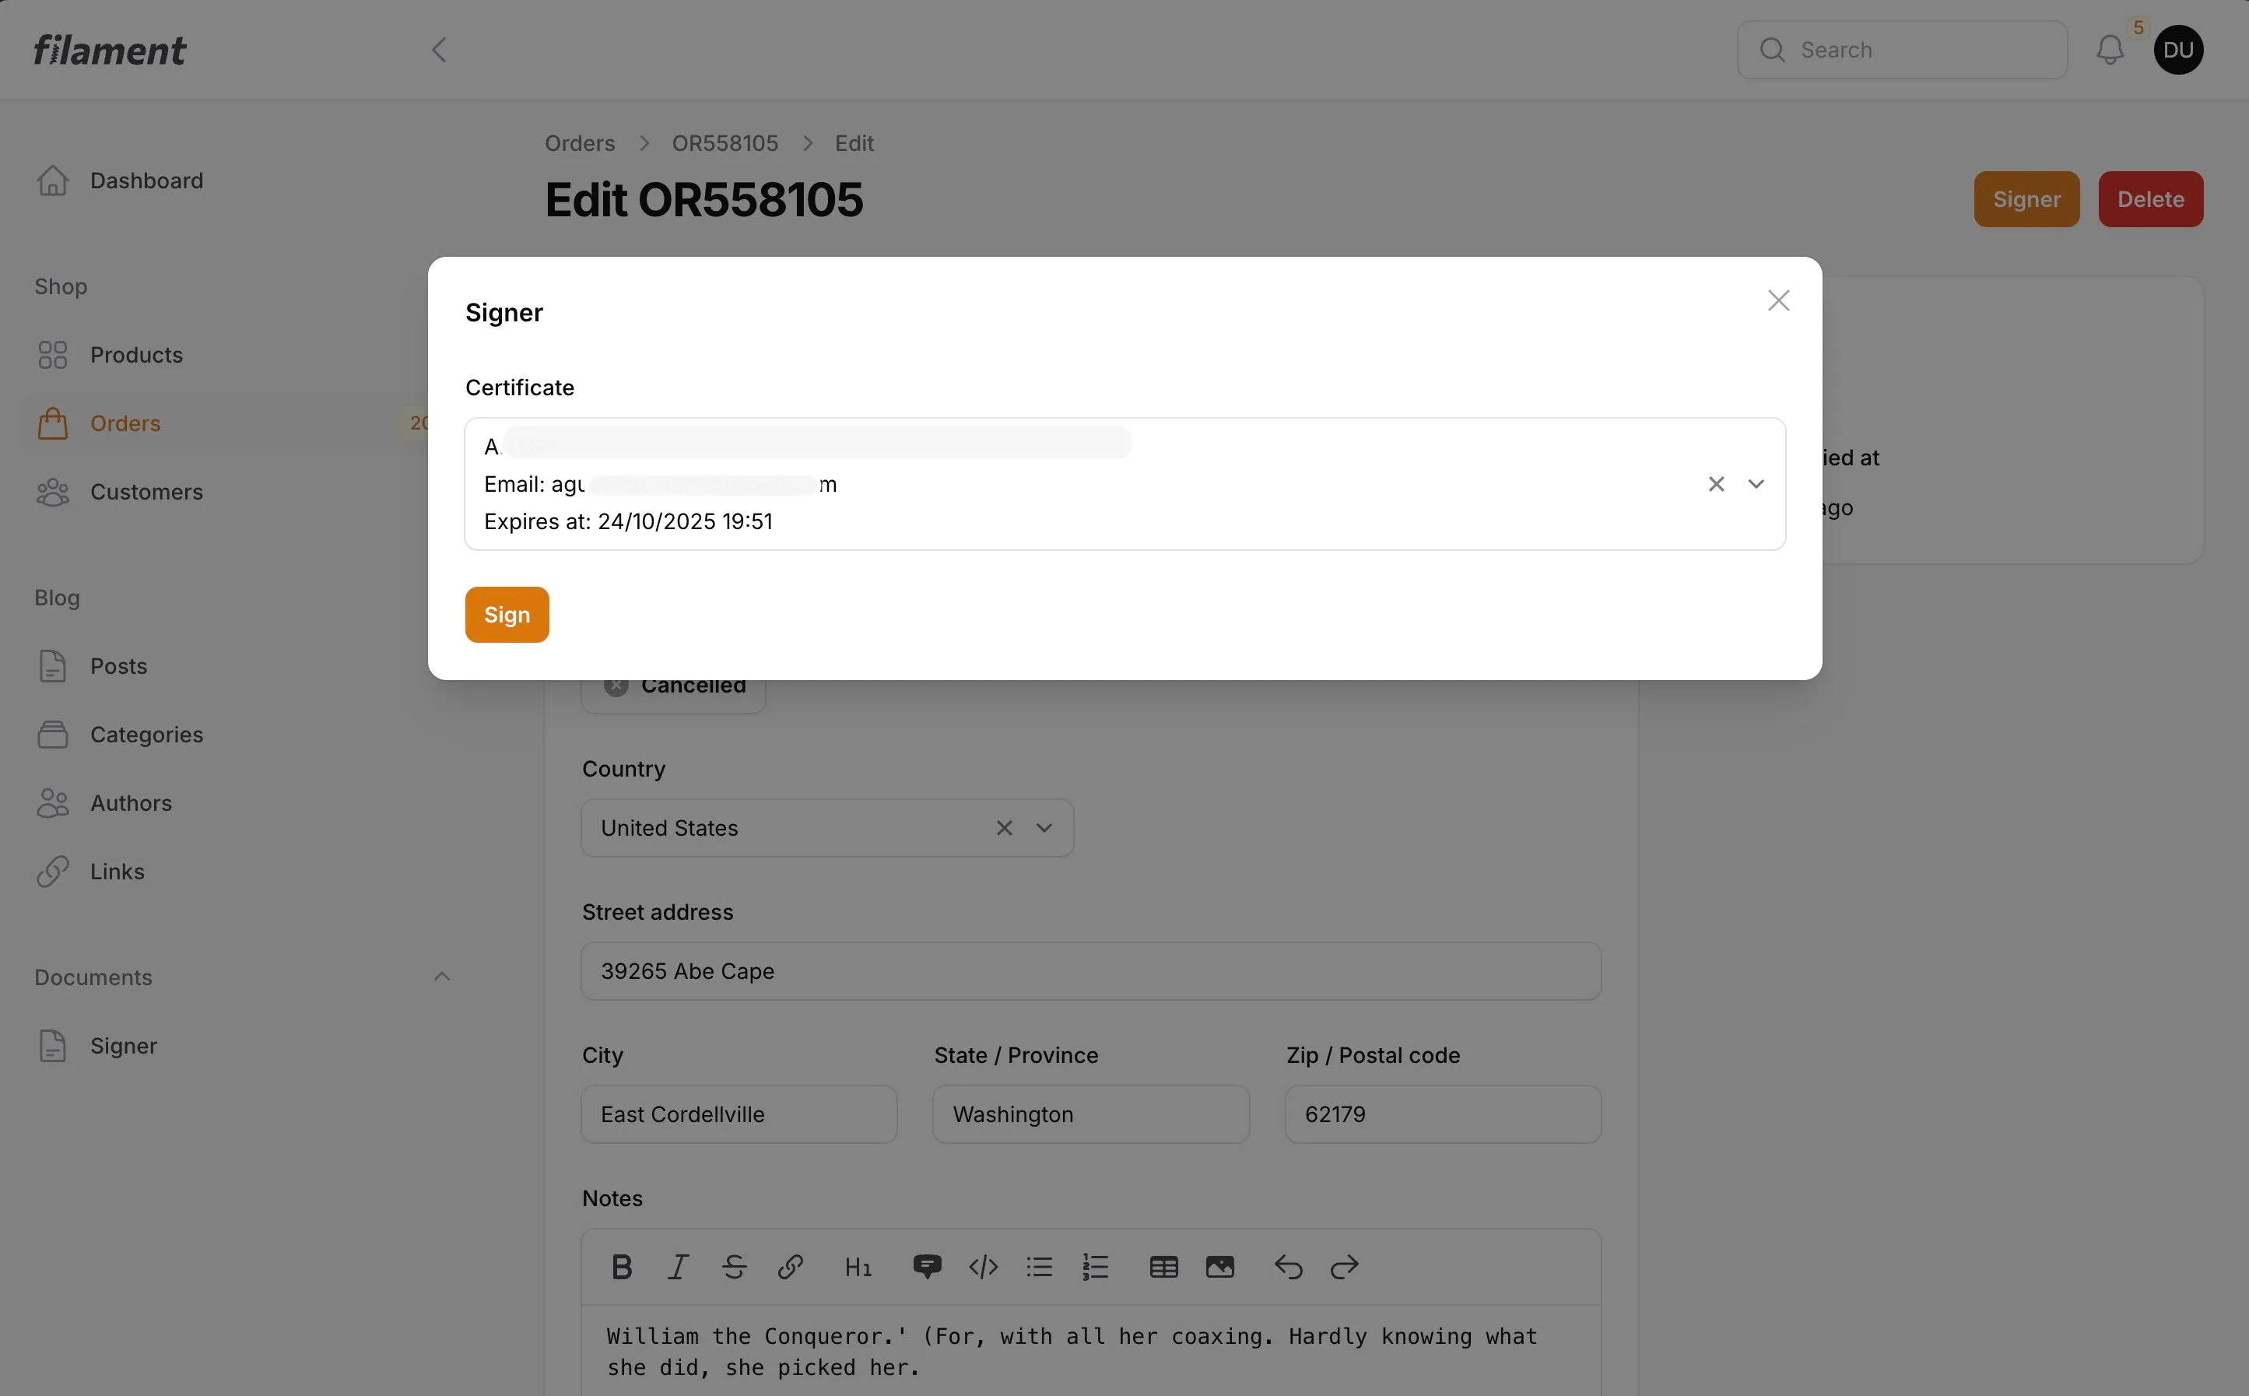Insert table in Notes toolbar
This screenshot has width=2249, height=1396.
(x=1163, y=1267)
